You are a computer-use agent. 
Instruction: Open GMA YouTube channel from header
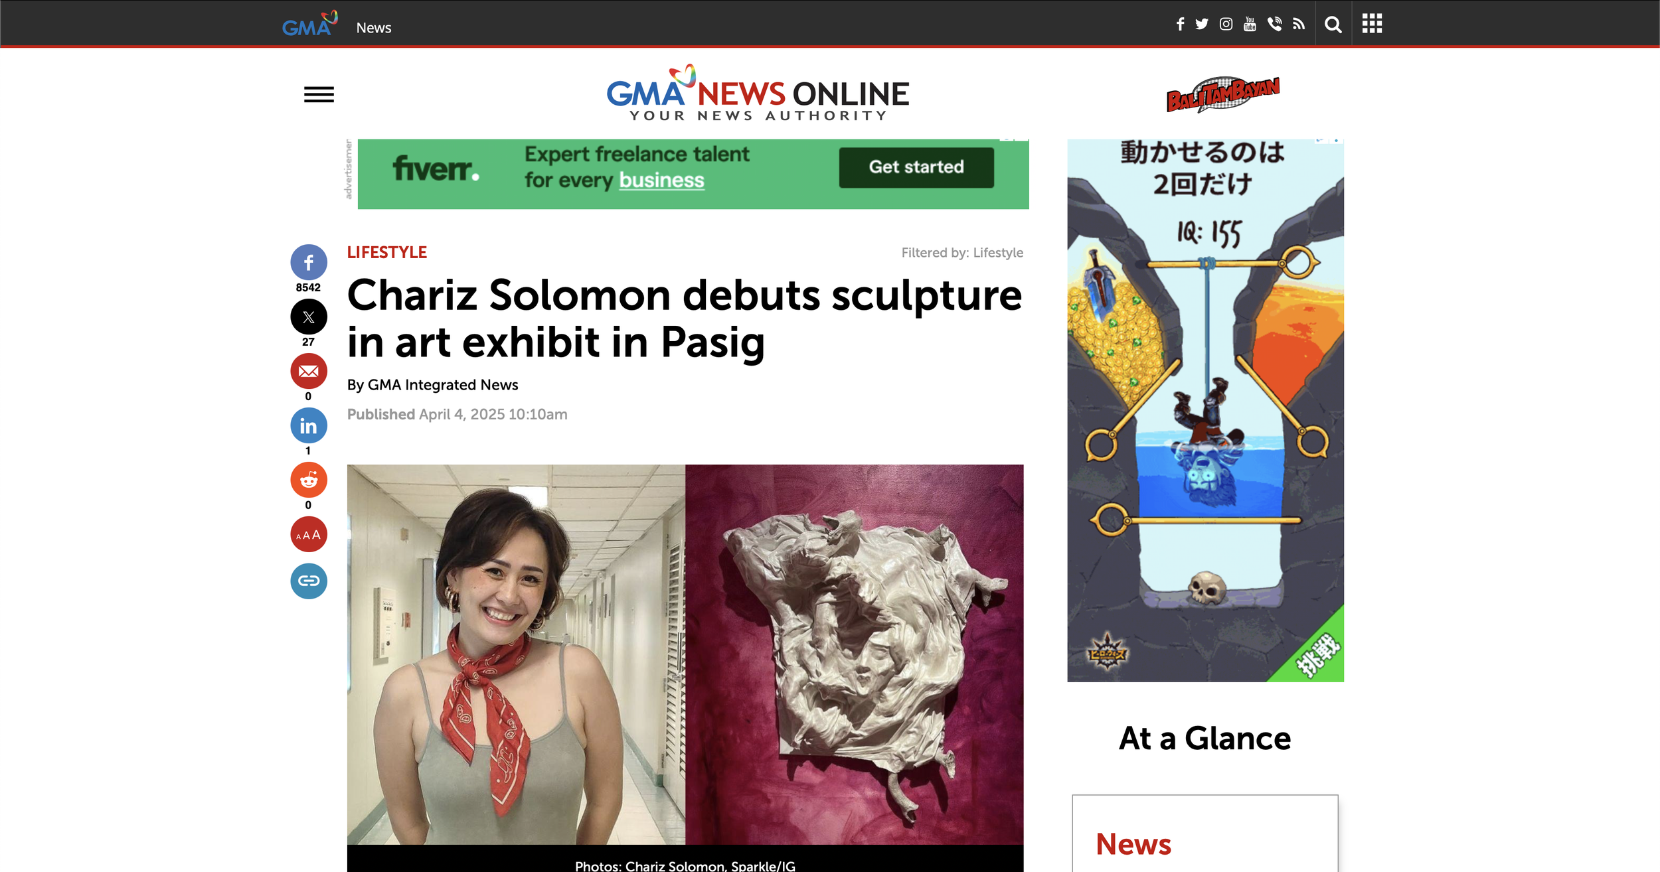[1250, 25]
